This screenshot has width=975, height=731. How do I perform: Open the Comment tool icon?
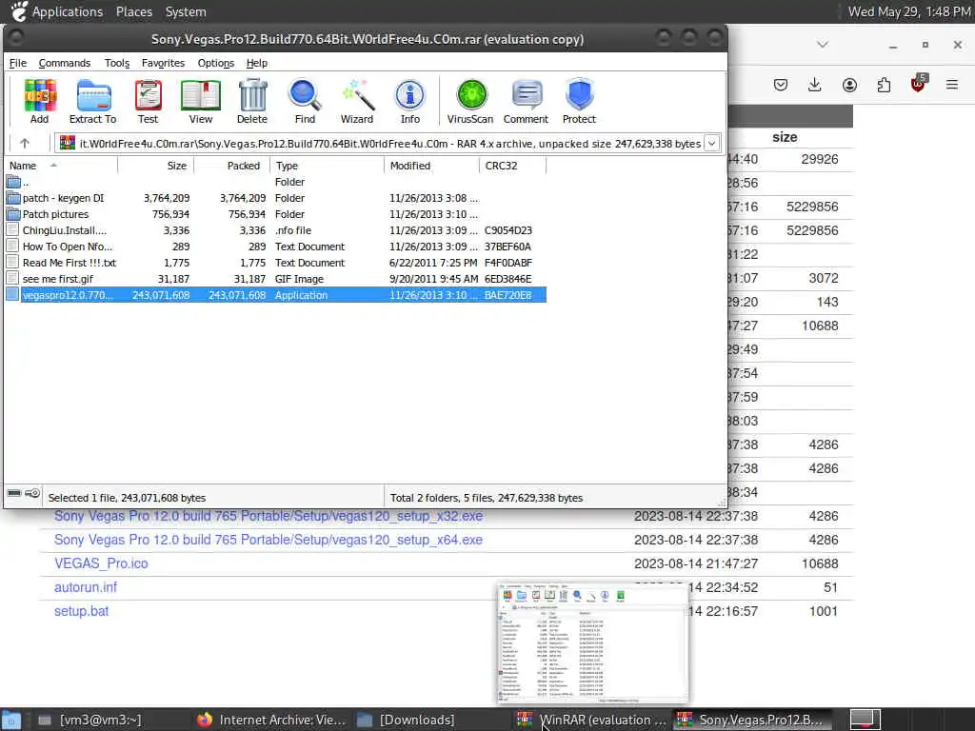(x=526, y=101)
